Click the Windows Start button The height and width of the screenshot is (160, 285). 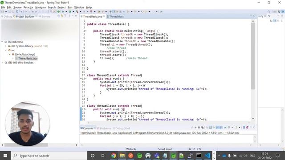tap(5, 156)
